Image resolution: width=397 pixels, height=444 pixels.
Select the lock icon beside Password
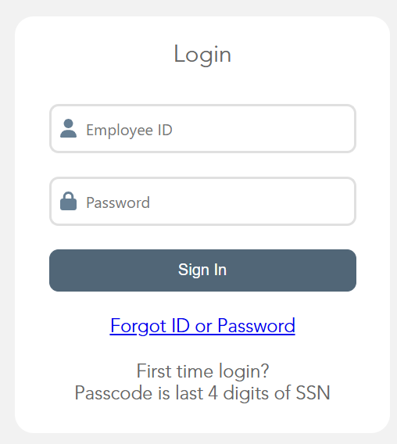[68, 201]
